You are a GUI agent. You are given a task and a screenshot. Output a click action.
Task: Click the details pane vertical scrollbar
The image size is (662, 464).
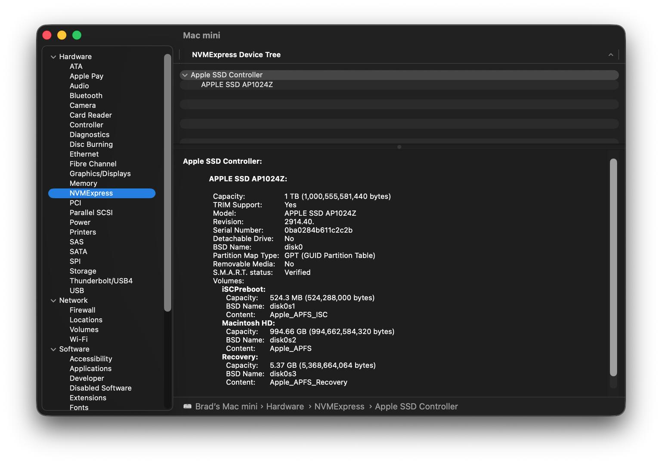point(613,266)
